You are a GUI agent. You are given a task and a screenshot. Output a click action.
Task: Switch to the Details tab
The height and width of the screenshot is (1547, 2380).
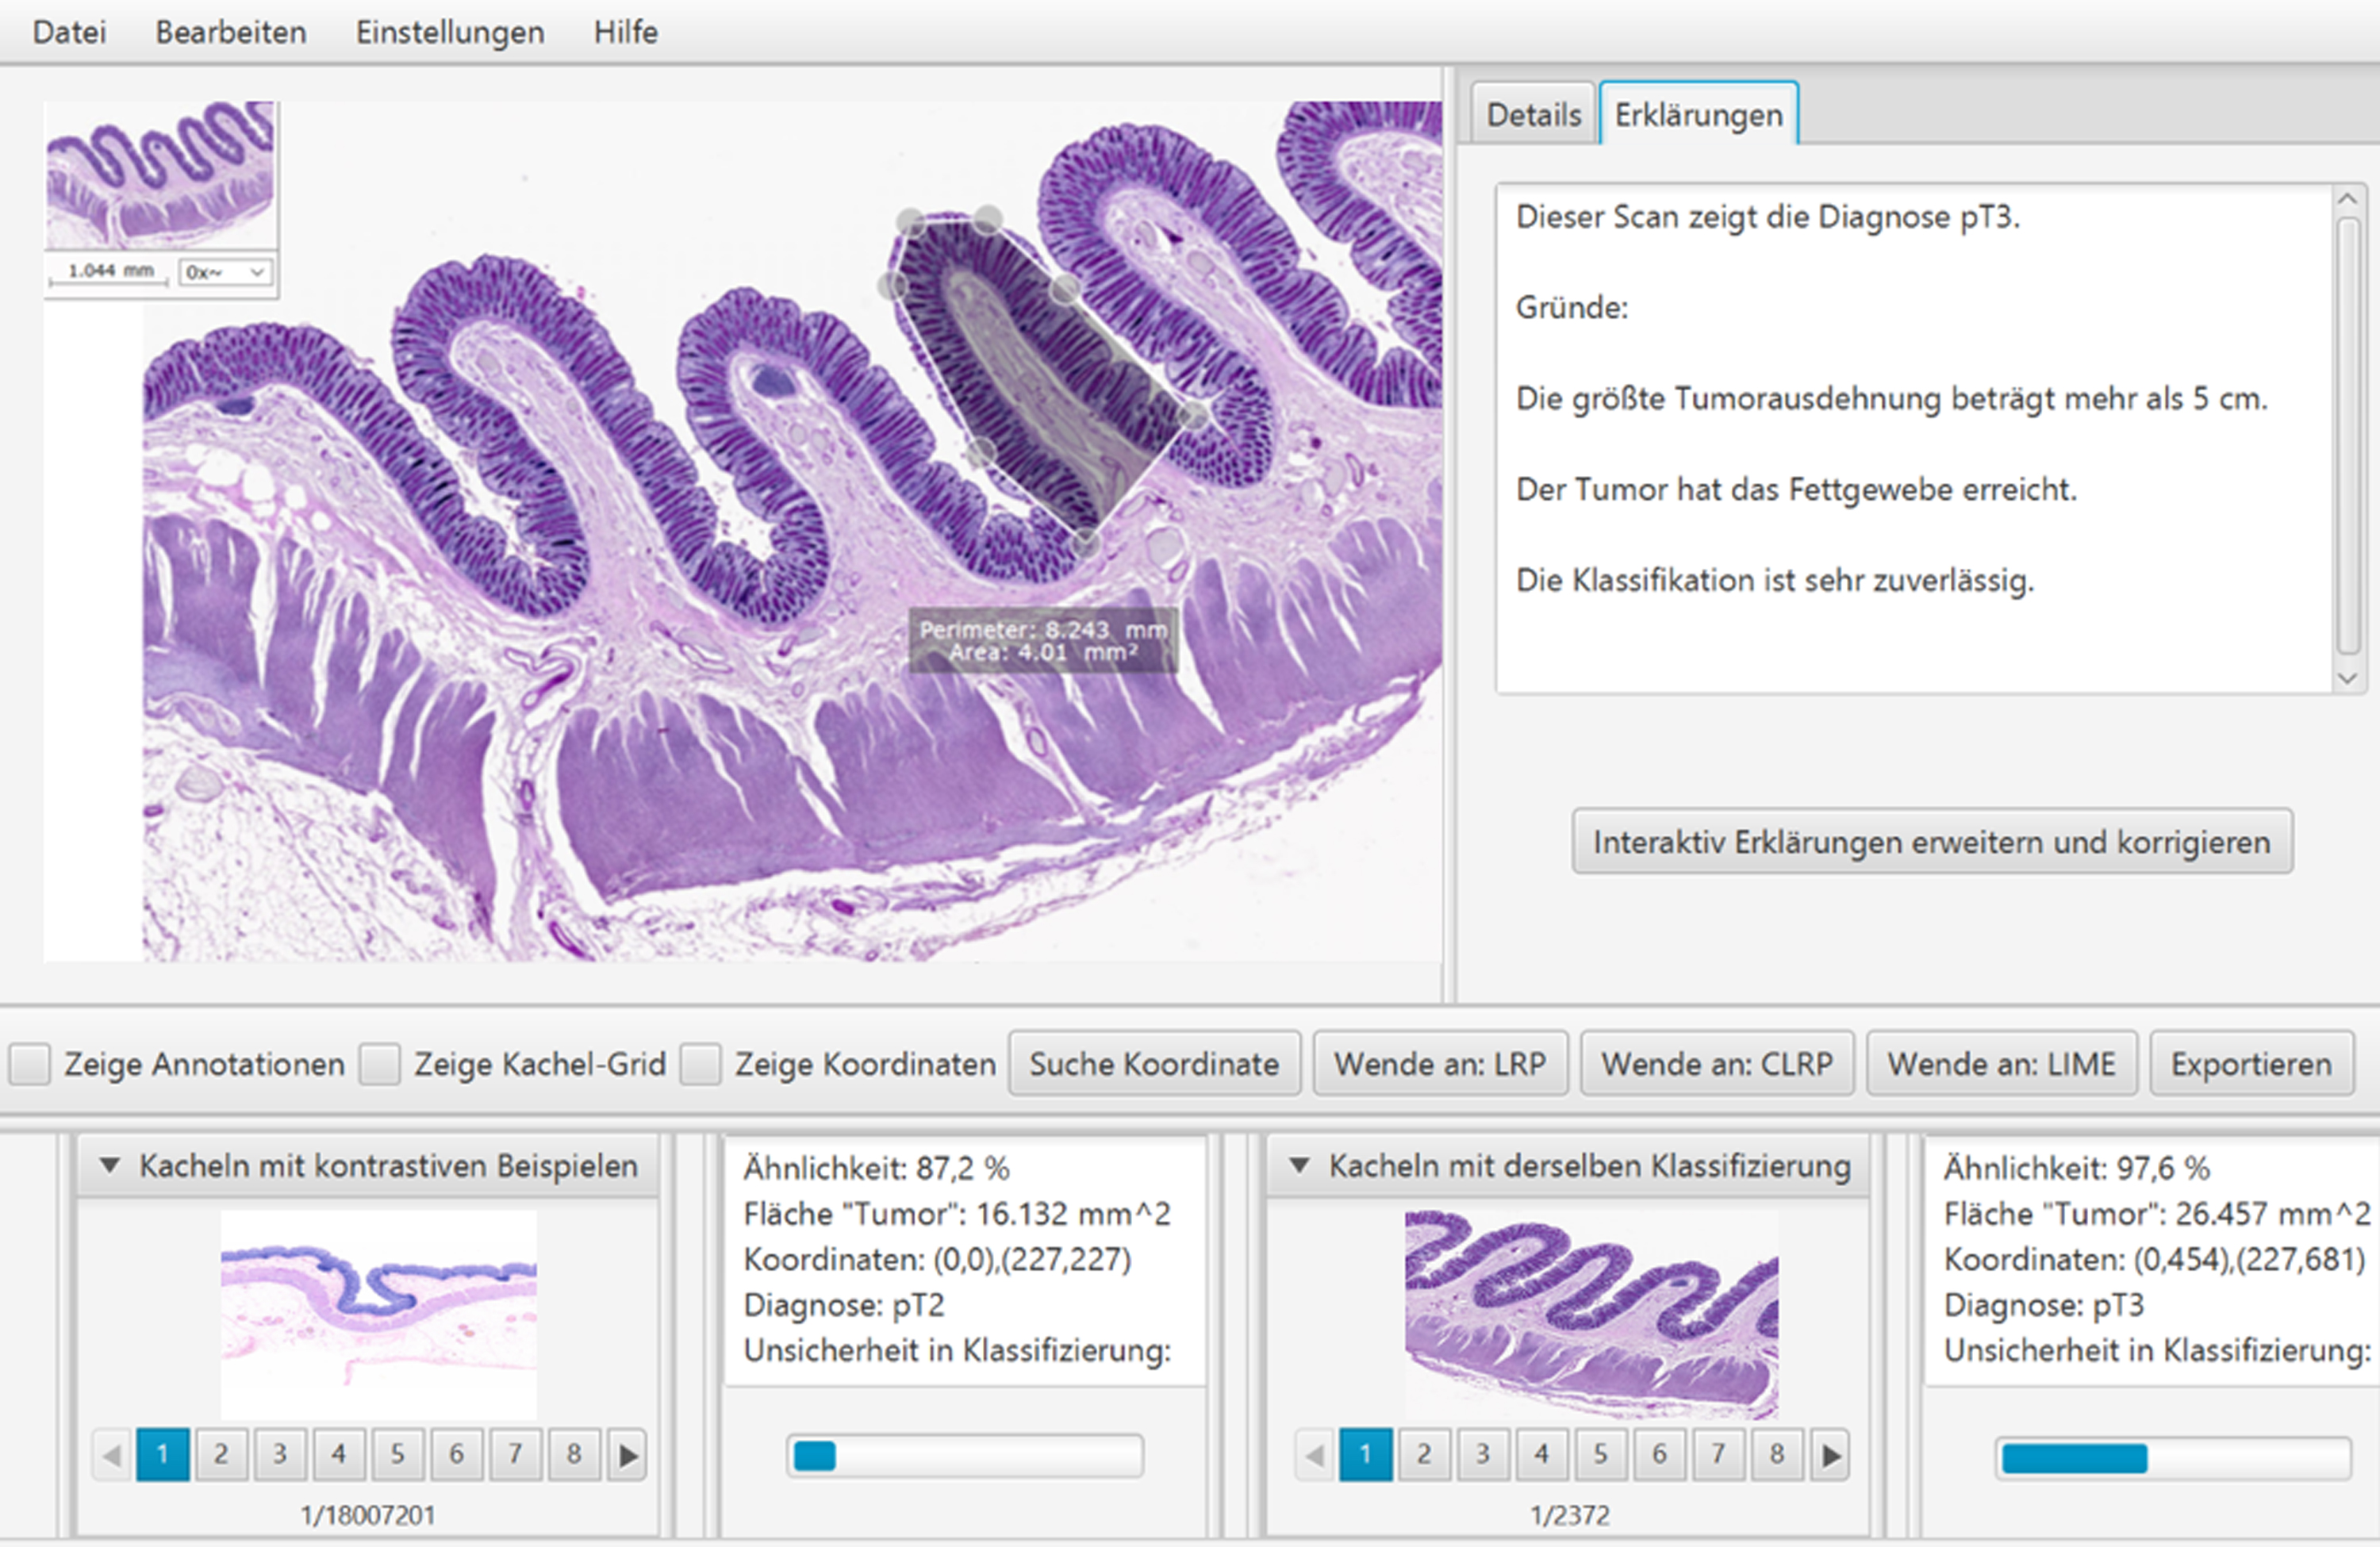pyautogui.click(x=1533, y=115)
